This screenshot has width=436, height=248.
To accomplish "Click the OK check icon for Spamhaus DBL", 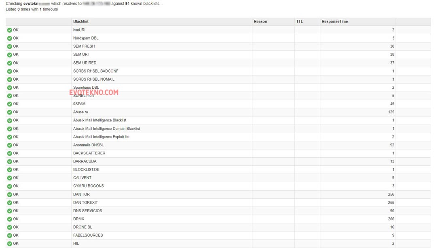I will coord(9,88).
